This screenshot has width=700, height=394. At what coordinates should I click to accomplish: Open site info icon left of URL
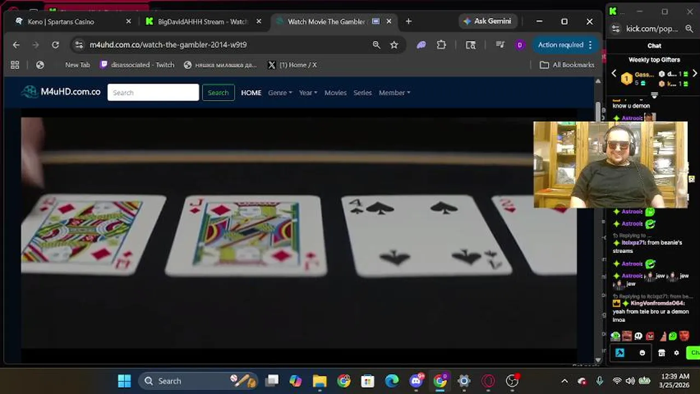point(79,45)
